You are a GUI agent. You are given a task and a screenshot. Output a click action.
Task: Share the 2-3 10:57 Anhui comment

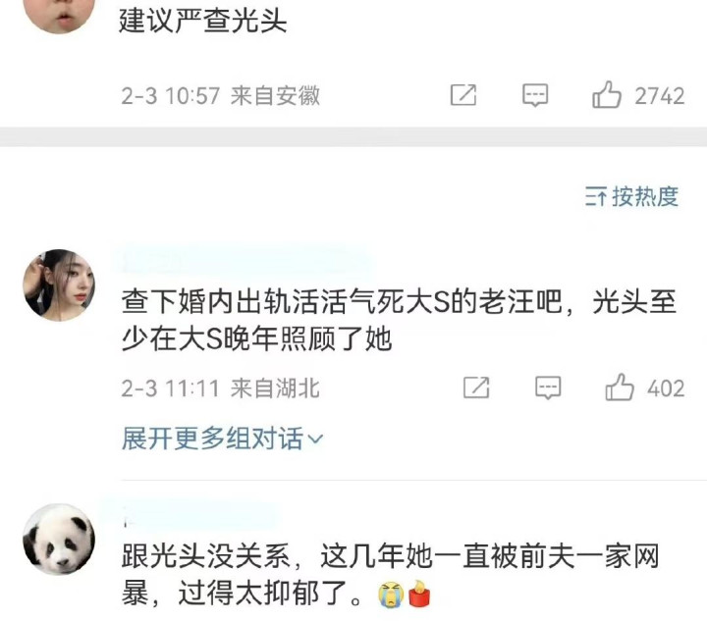click(463, 95)
